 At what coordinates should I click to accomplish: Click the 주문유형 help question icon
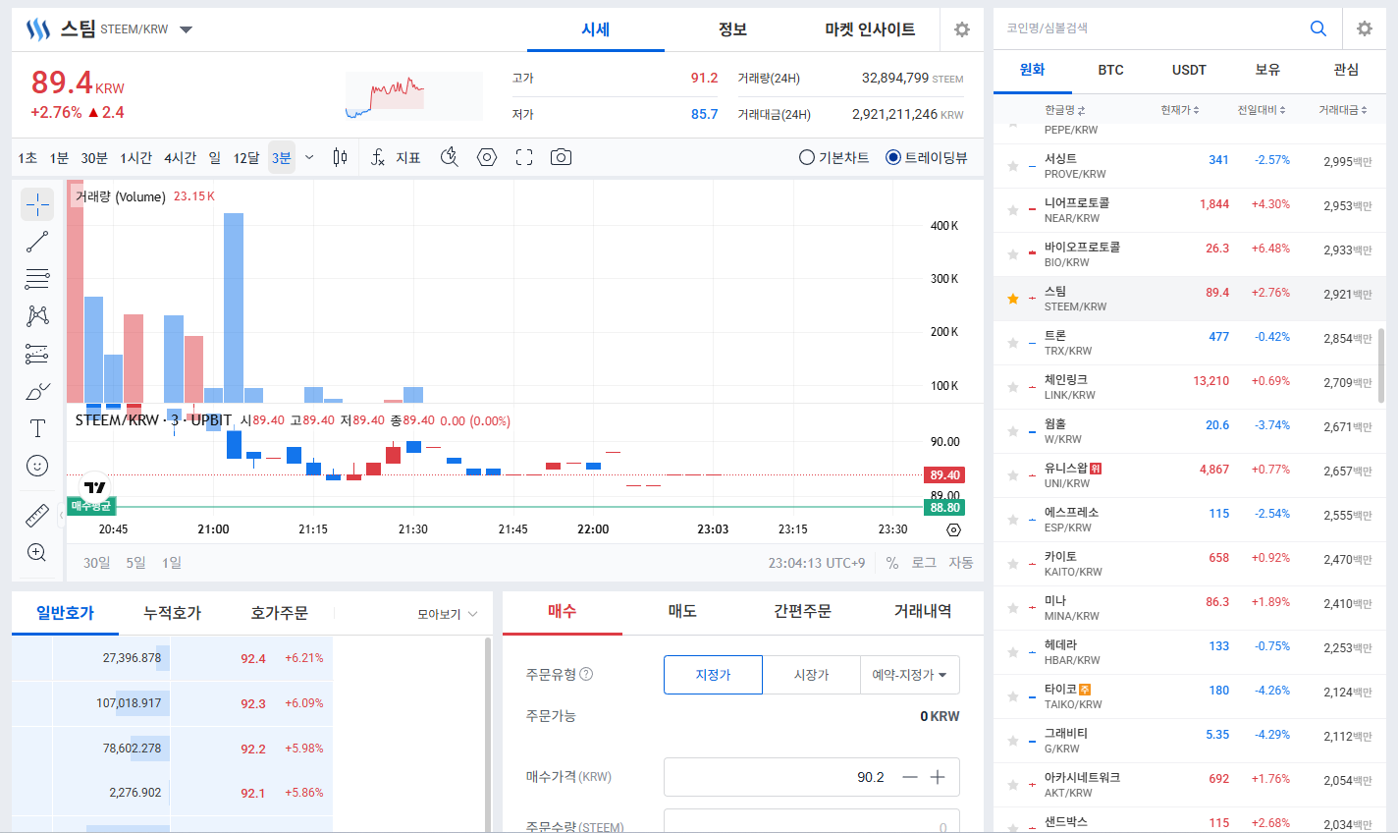pyautogui.click(x=586, y=674)
